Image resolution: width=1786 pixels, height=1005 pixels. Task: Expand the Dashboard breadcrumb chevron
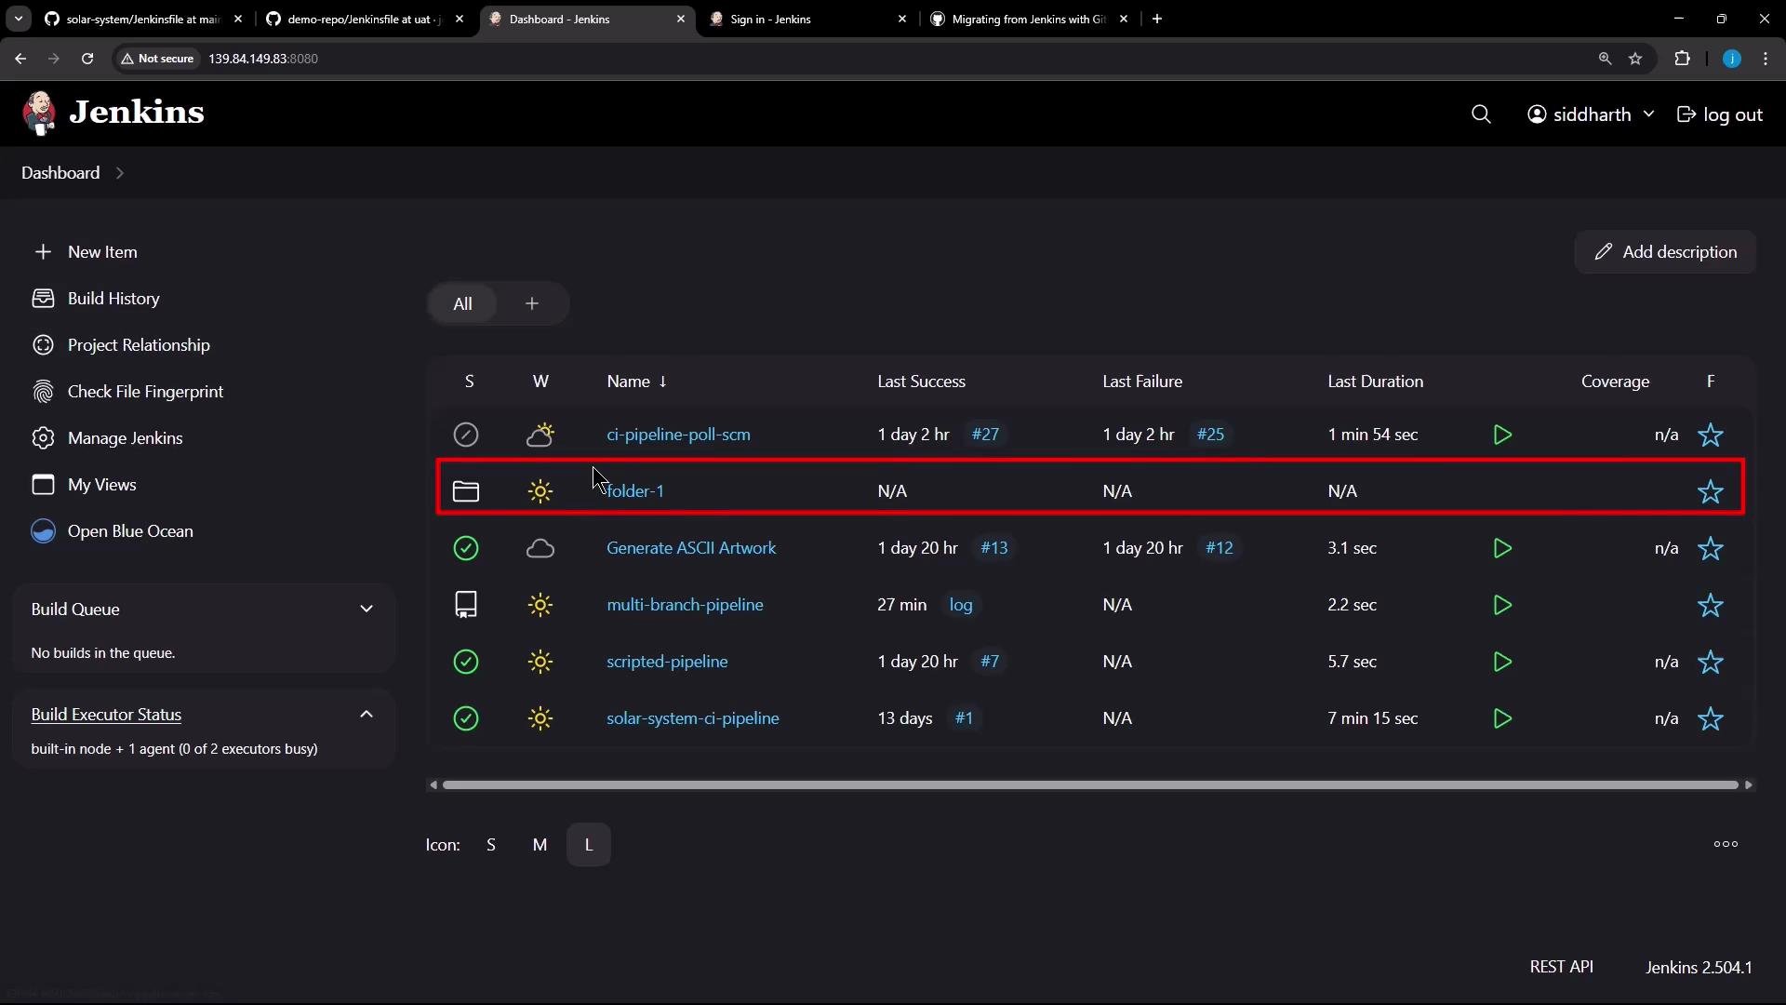[x=120, y=173]
